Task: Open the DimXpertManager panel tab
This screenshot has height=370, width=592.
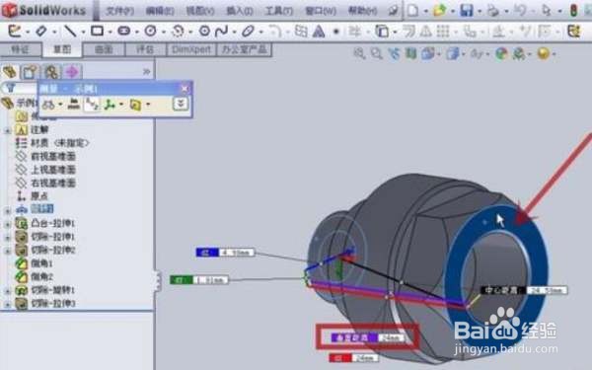Action: coord(72,71)
